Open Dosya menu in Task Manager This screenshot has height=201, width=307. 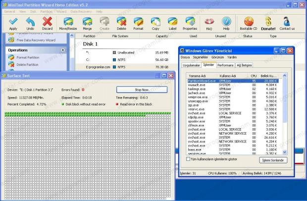tap(185, 57)
